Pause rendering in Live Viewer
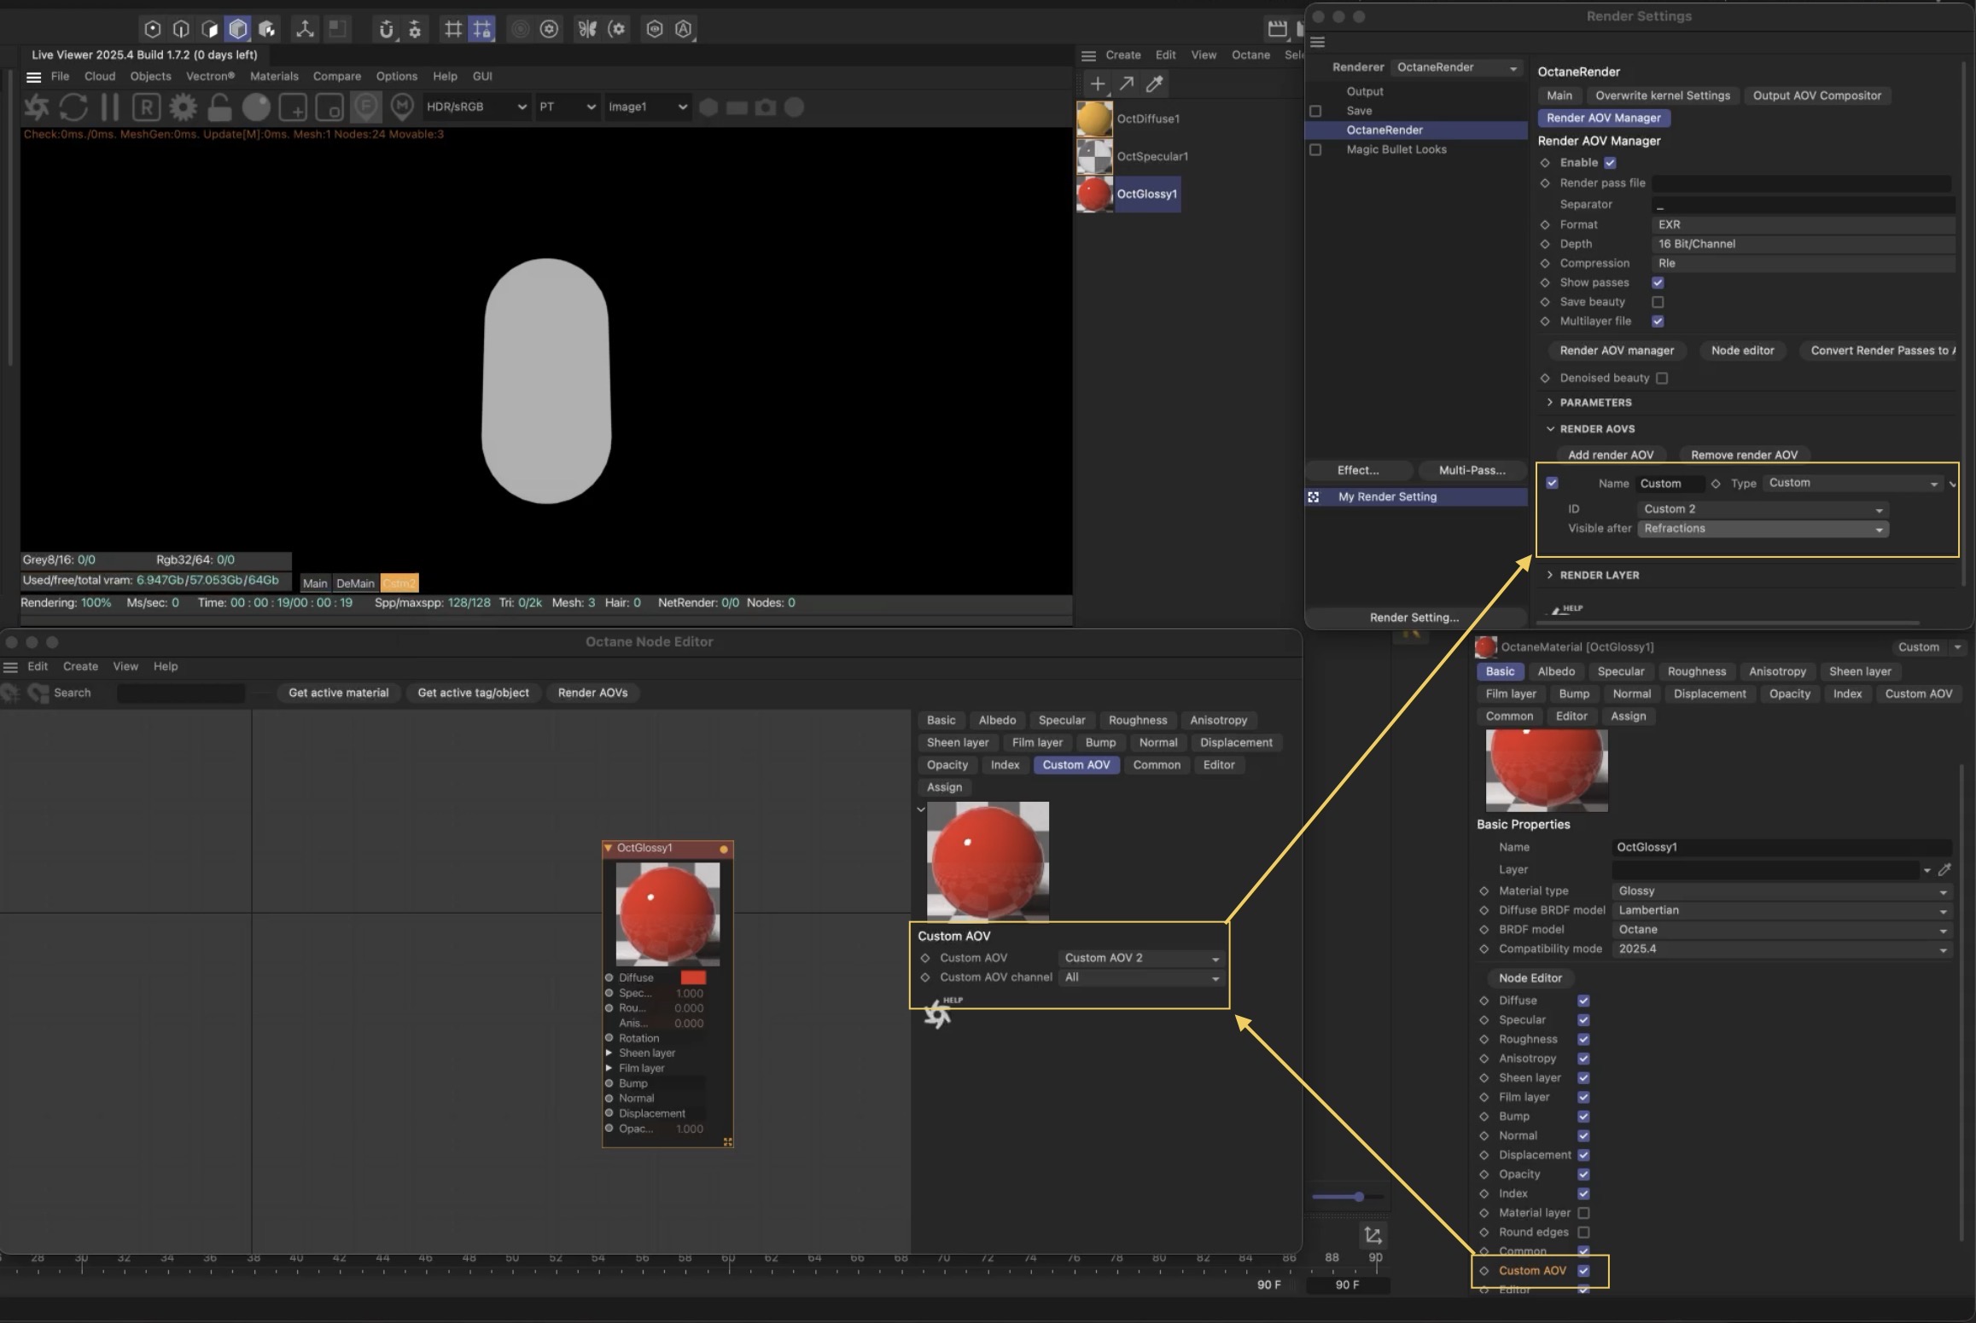The height and width of the screenshot is (1323, 1976). pos(109,107)
